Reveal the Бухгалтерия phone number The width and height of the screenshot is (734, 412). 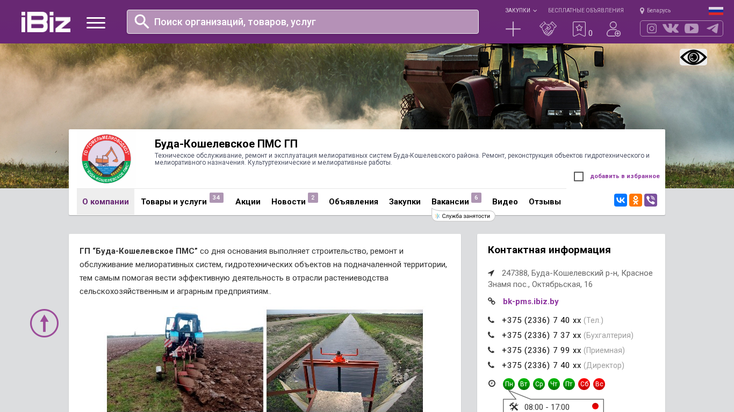coord(541,335)
